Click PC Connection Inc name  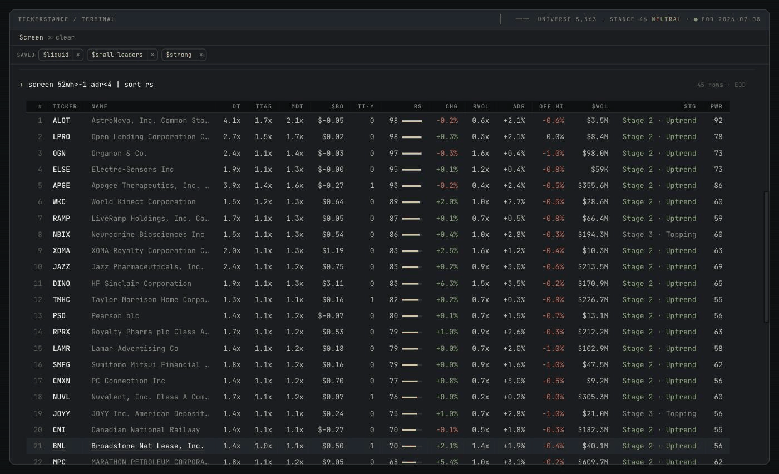pyautogui.click(x=129, y=381)
